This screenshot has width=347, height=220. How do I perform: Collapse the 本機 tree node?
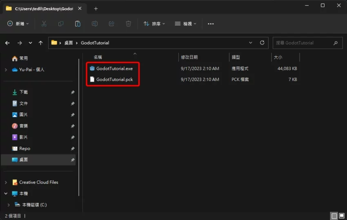(x=6, y=193)
